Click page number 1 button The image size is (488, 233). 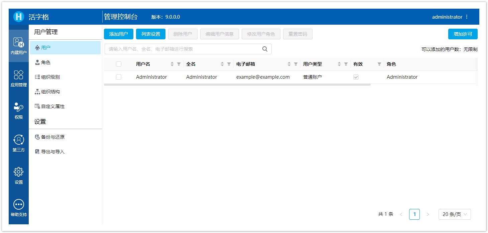(x=414, y=214)
